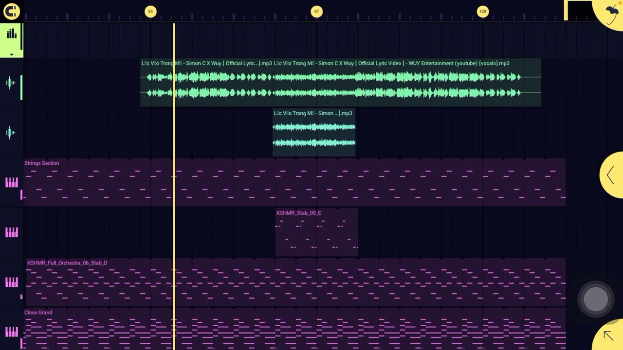Select the short audio clip on second track
623x350 pixels.
pyautogui.click(x=314, y=133)
